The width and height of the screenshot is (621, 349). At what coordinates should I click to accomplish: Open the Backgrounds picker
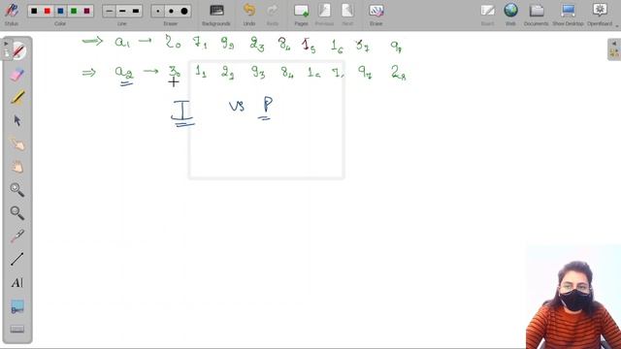point(216,14)
